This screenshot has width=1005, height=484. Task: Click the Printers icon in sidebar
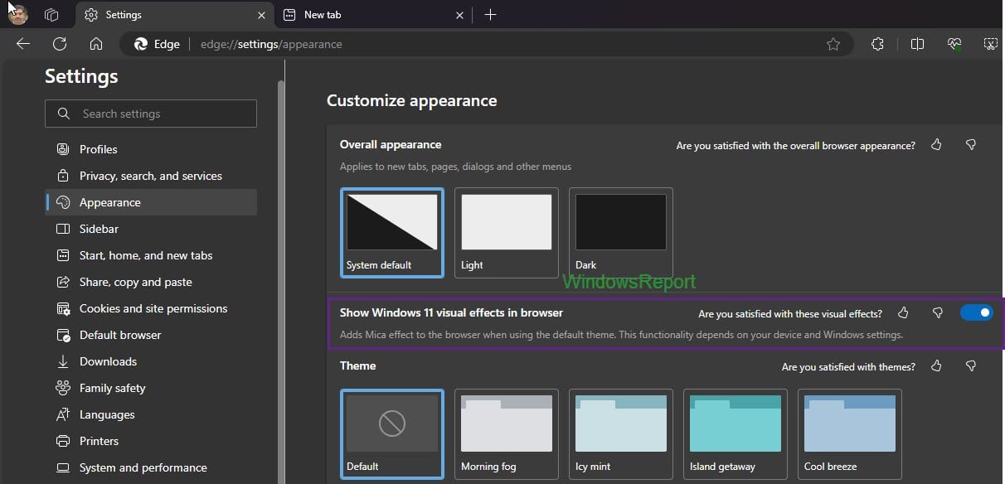click(x=63, y=441)
